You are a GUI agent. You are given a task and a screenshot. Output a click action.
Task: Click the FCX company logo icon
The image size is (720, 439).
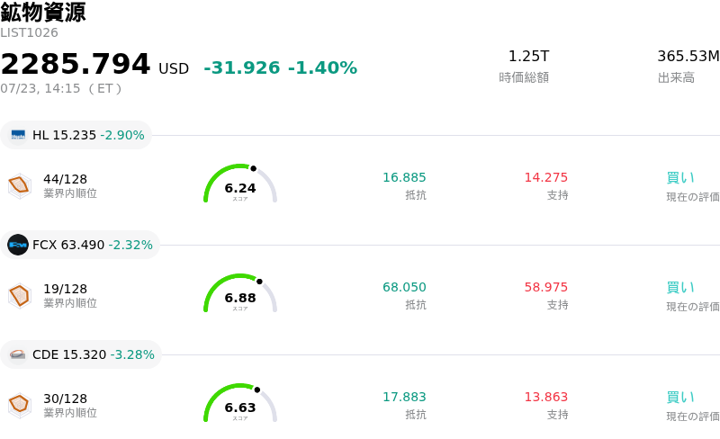(18, 245)
